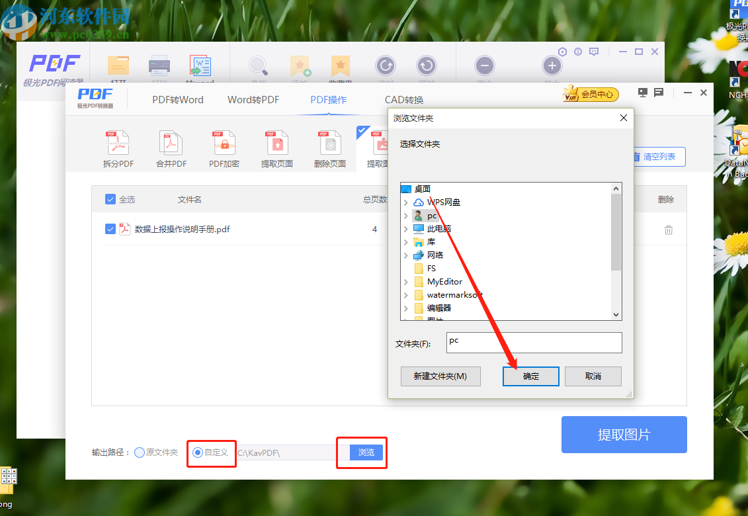
Task: Switch to the PDF转Word tab
Action: click(177, 99)
